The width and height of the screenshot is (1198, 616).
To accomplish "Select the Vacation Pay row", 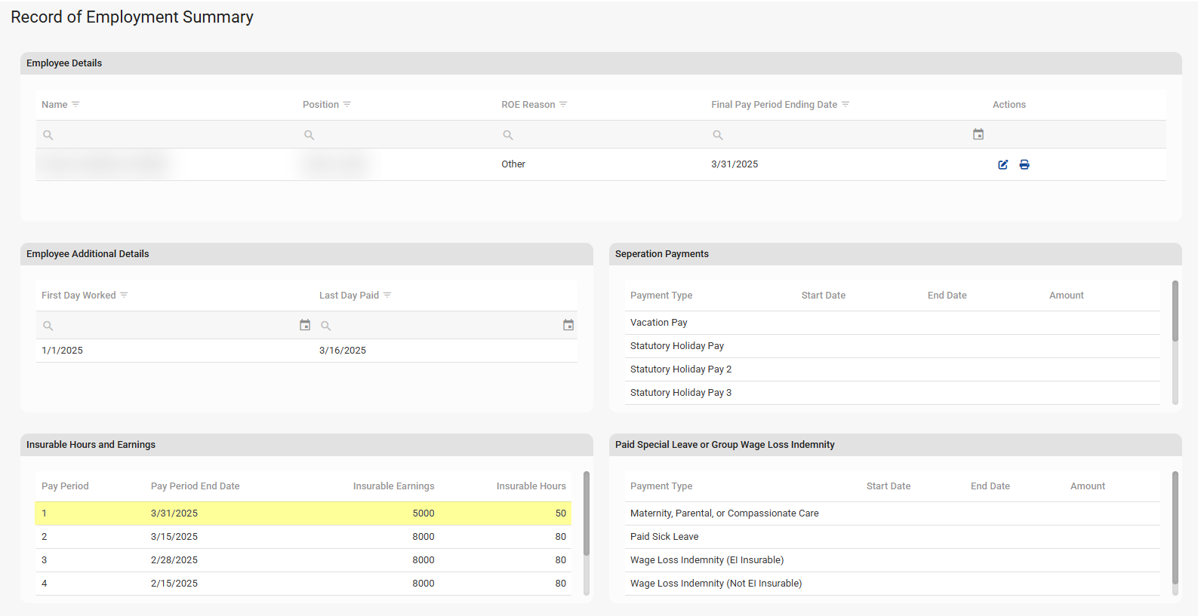I will (891, 323).
